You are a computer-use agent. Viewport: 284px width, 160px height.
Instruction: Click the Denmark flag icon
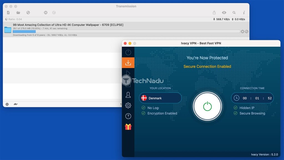[x=144, y=98]
